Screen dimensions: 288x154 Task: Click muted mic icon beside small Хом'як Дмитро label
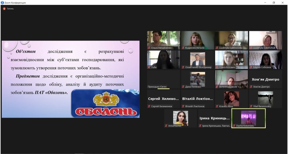[251, 87]
